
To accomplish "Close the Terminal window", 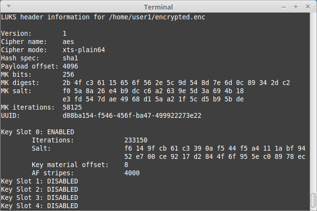I will (x=307, y=7).
